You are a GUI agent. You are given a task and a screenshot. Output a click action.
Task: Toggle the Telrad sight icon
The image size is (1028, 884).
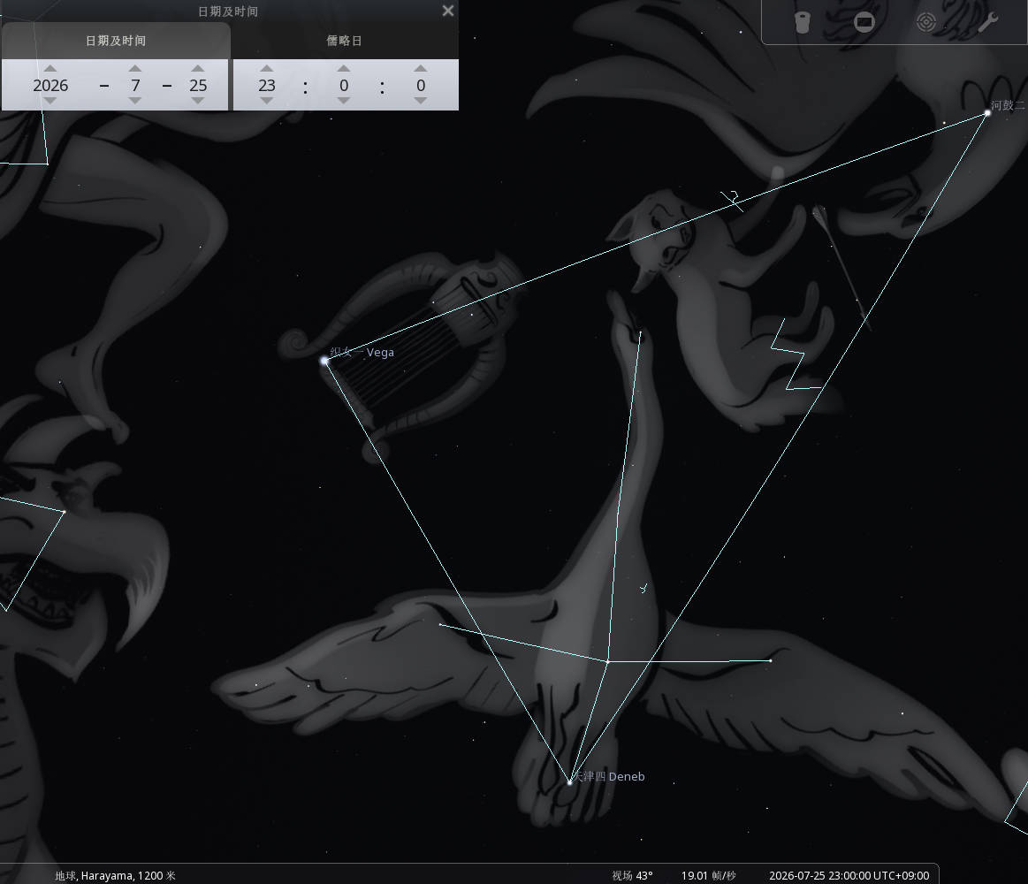tap(925, 22)
